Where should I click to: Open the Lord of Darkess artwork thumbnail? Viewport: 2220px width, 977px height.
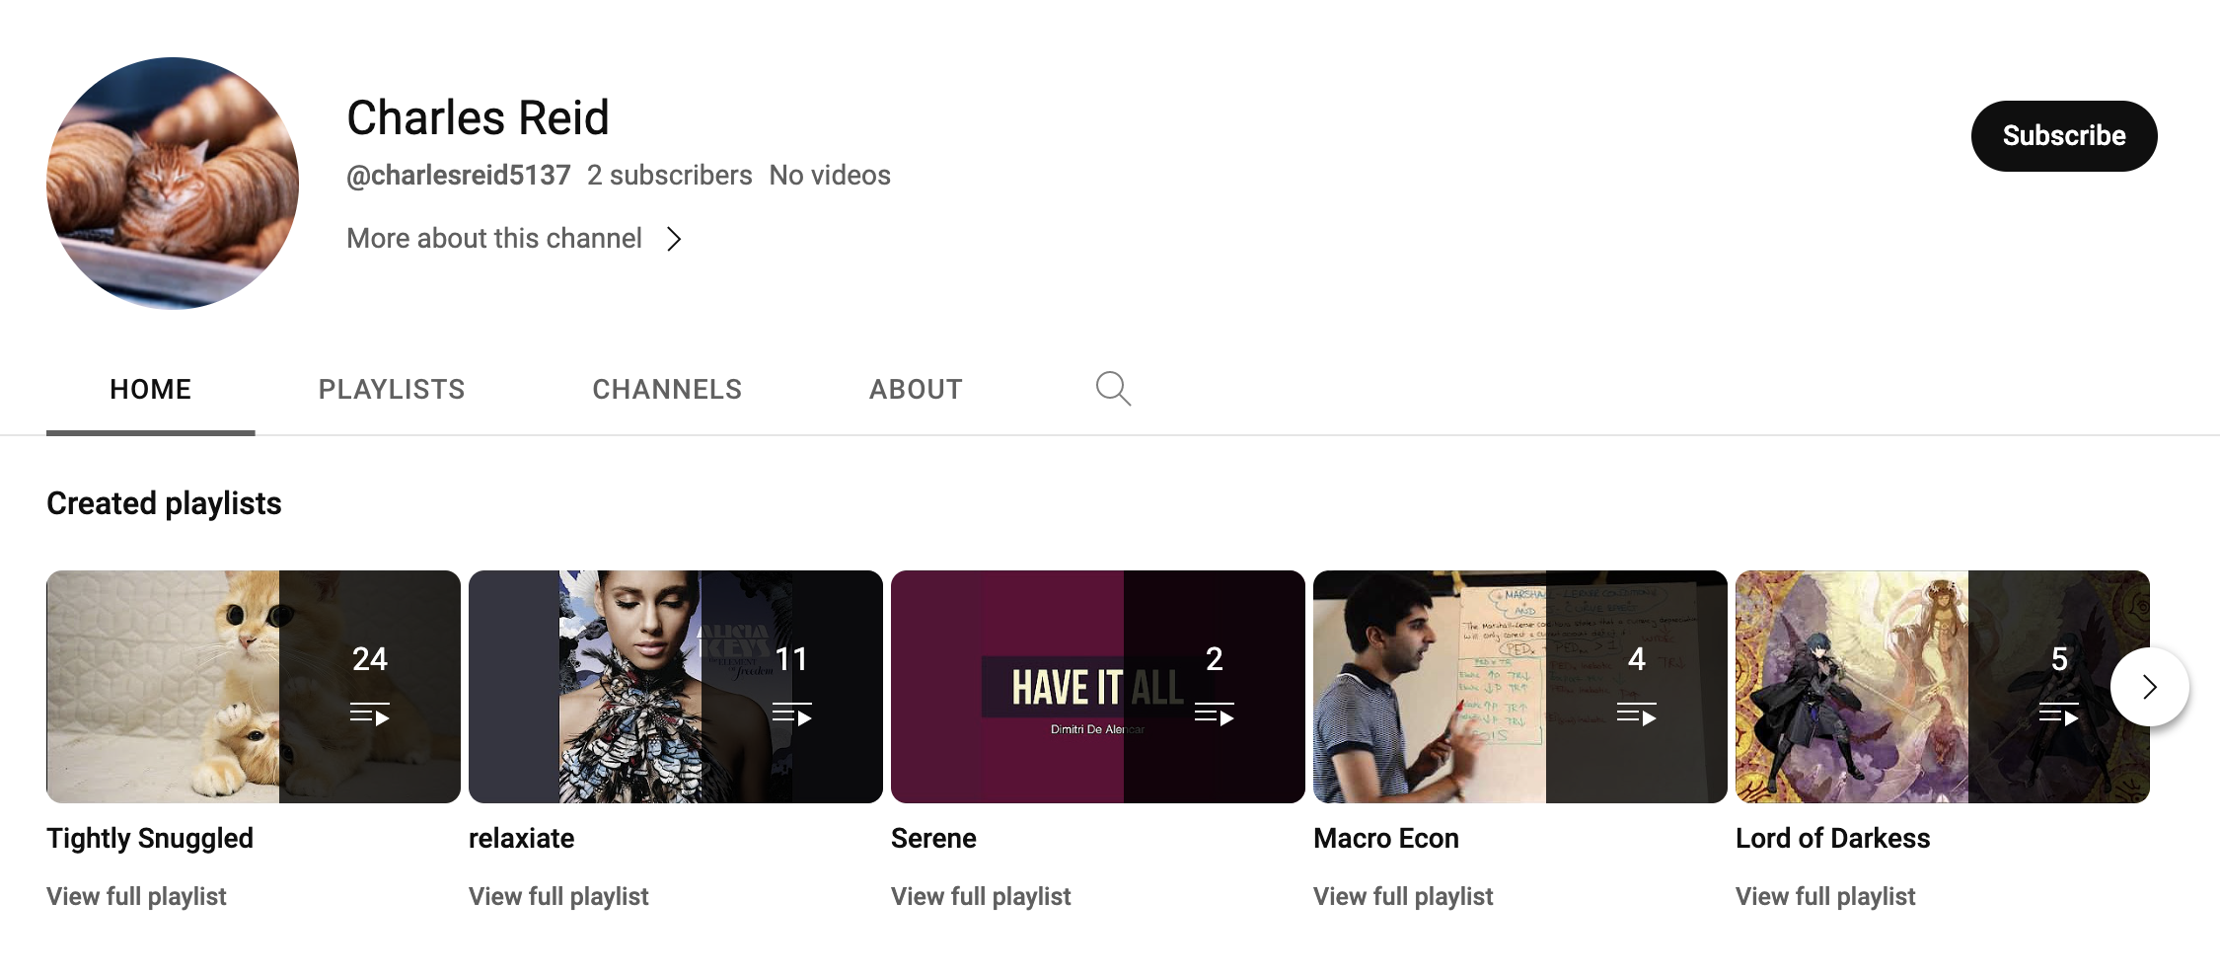[1943, 687]
